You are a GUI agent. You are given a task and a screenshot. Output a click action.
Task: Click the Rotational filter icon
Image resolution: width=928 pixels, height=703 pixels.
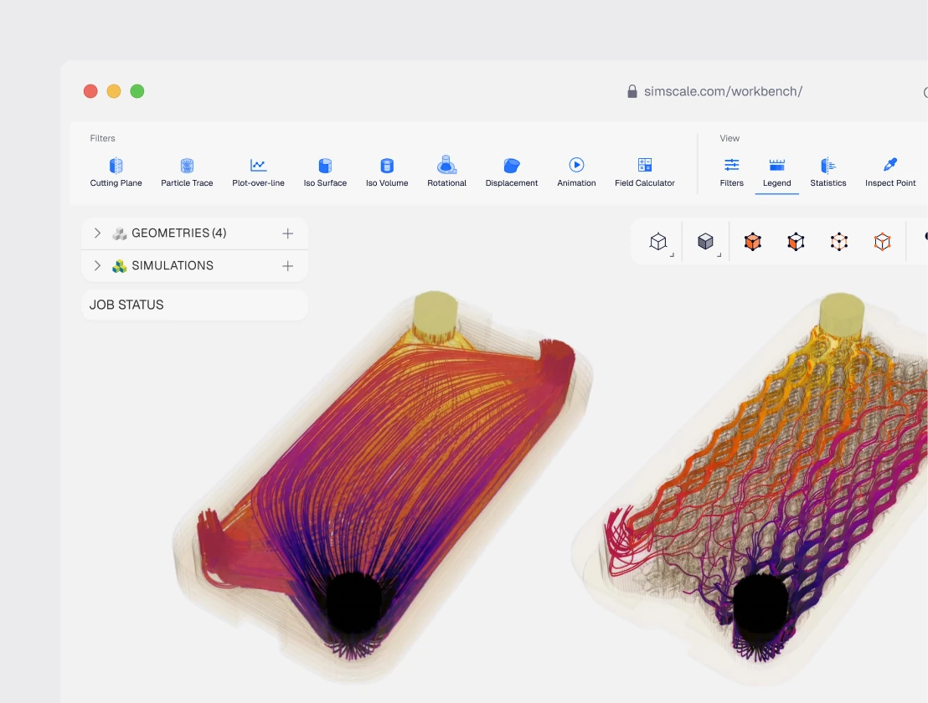pyautogui.click(x=447, y=165)
